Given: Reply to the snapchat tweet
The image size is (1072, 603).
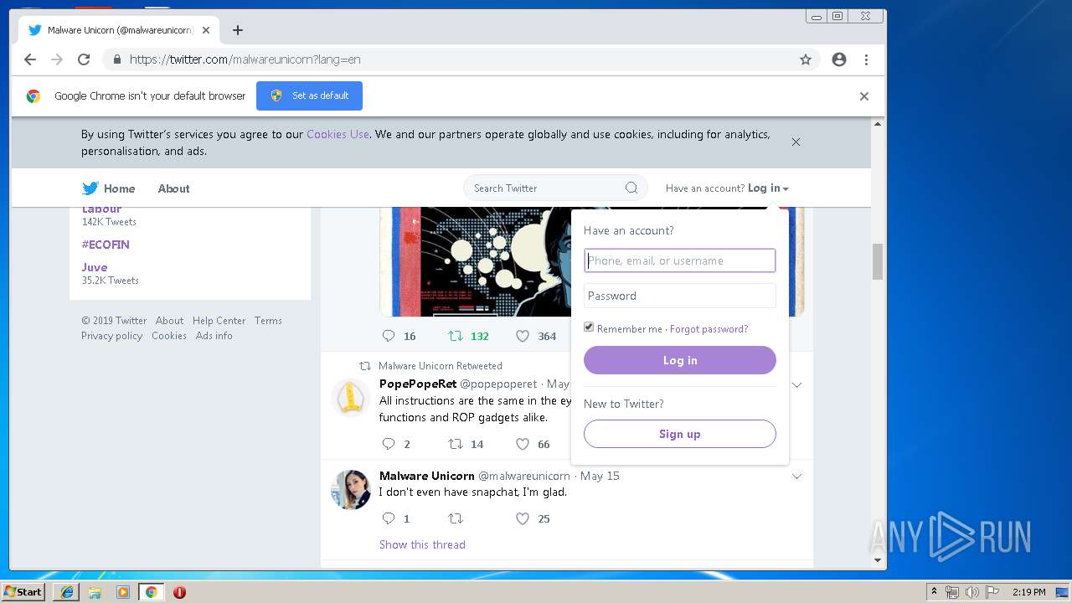Looking at the screenshot, I should point(389,518).
